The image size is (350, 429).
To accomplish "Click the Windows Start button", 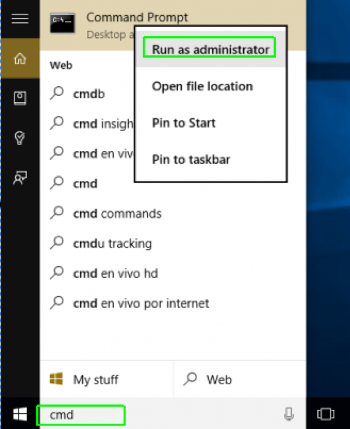I will tap(20, 414).
